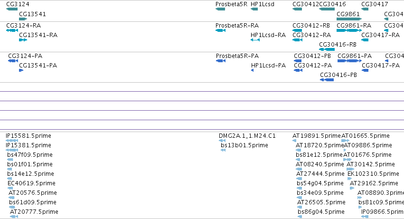The height and width of the screenshot is (219, 404).
Task: Click the CG13541 gene arrow glyph
Action: [23, 19]
